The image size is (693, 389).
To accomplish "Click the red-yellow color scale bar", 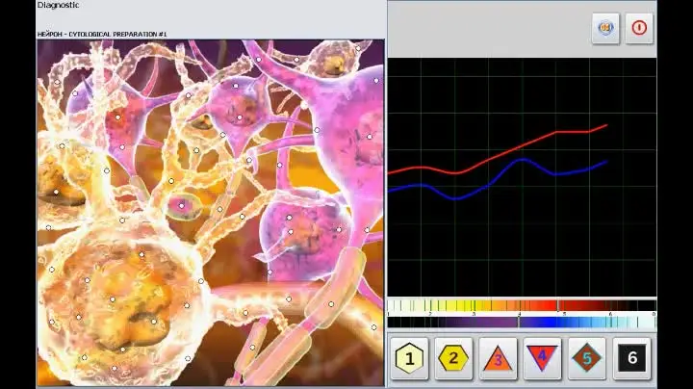I will click(522, 305).
